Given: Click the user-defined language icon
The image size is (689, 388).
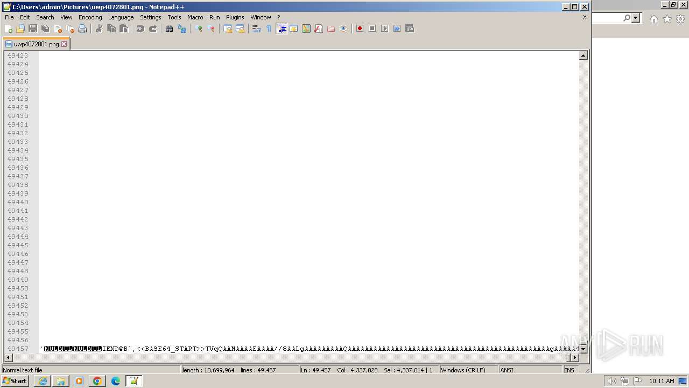Looking at the screenshot, I should tap(294, 29).
